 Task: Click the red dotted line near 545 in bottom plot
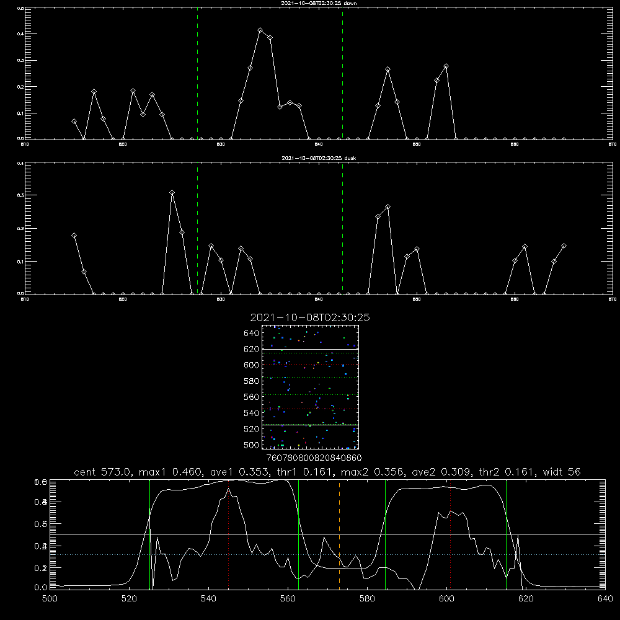point(229,534)
